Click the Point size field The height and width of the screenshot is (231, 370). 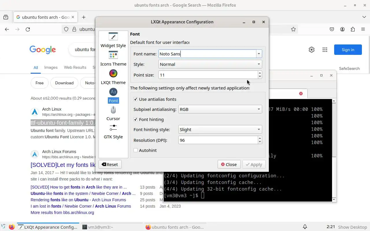(x=208, y=75)
